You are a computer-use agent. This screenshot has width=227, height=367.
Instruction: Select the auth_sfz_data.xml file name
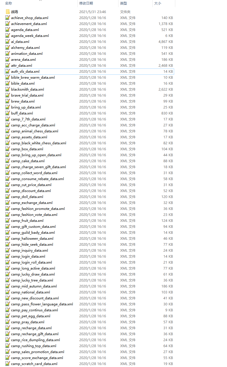pyautogui.click(x=25, y=72)
